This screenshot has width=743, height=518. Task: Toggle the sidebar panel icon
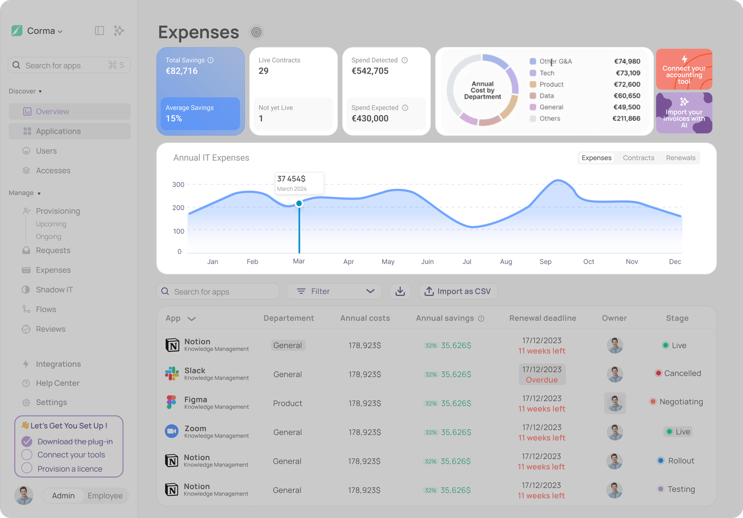[99, 31]
